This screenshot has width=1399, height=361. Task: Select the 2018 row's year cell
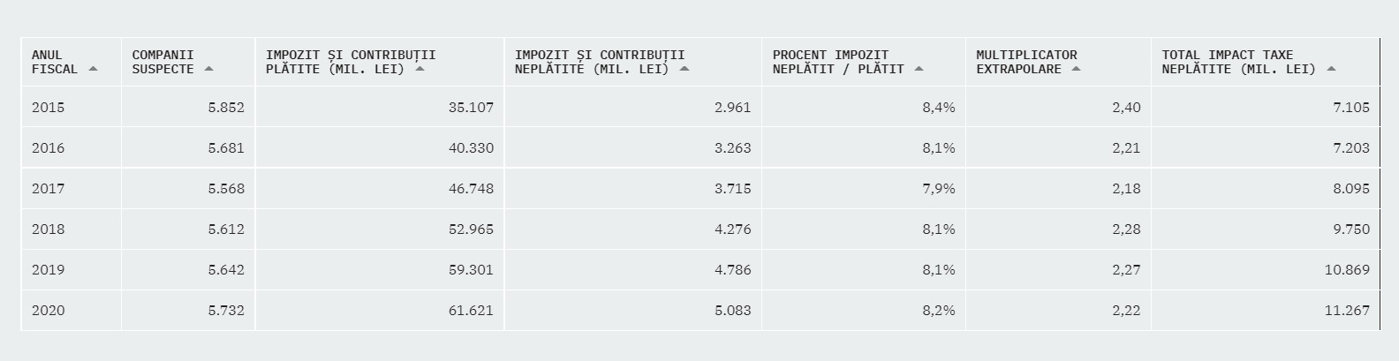[72, 229]
